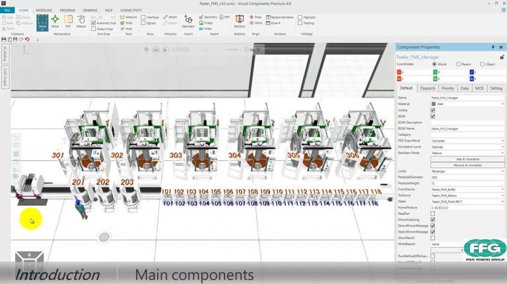This screenshot has width=507, height=284.
Task: Uncheck the Automatic Size checkbox
Action: point(94,23)
